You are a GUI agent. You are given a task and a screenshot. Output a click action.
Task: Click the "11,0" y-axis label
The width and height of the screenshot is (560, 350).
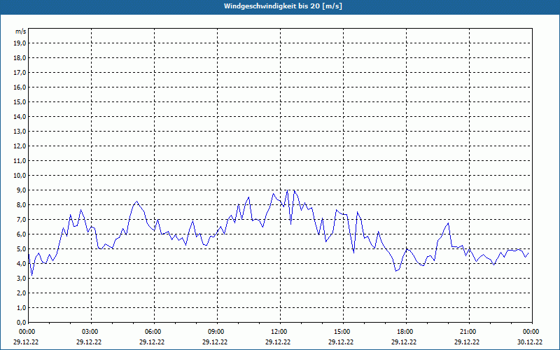tap(20, 161)
